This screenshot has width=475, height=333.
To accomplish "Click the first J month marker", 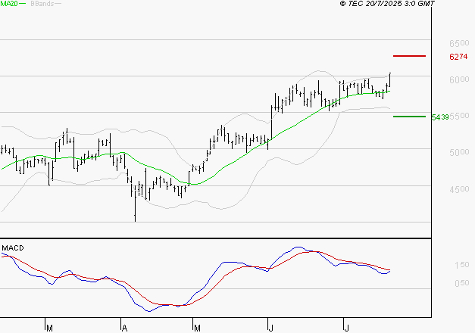I will pyautogui.click(x=270, y=328).
